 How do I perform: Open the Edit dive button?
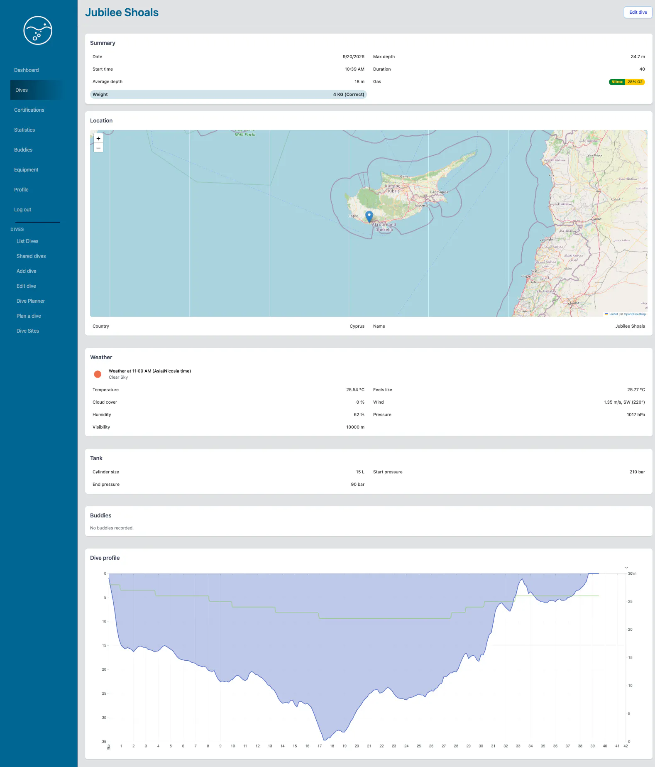coord(638,12)
